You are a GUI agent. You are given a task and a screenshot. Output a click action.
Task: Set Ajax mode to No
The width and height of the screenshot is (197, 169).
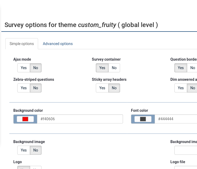36,68
